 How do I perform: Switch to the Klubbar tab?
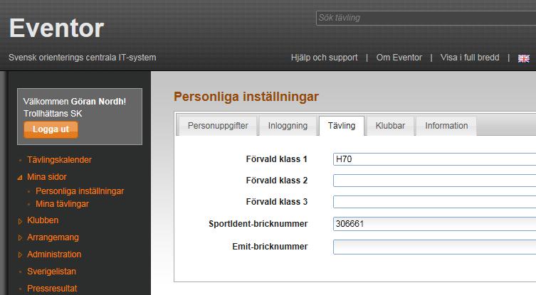[390, 126]
